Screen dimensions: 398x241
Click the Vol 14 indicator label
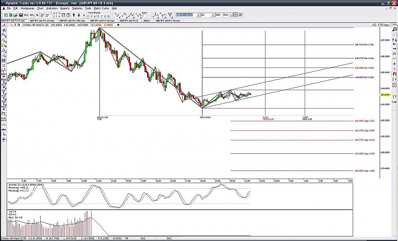(12, 212)
